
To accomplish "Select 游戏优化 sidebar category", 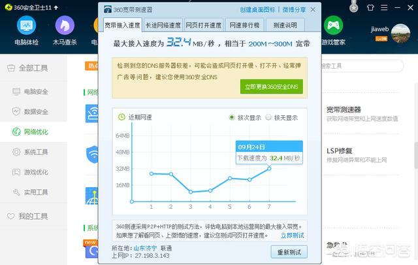I will click(x=33, y=172).
